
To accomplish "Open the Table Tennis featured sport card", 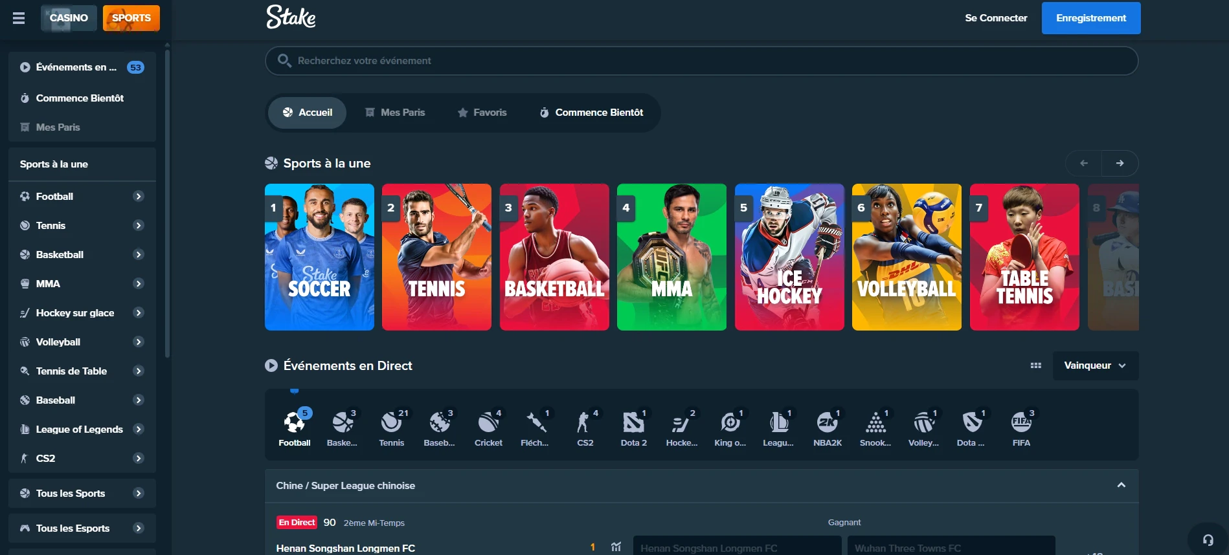I will point(1024,257).
